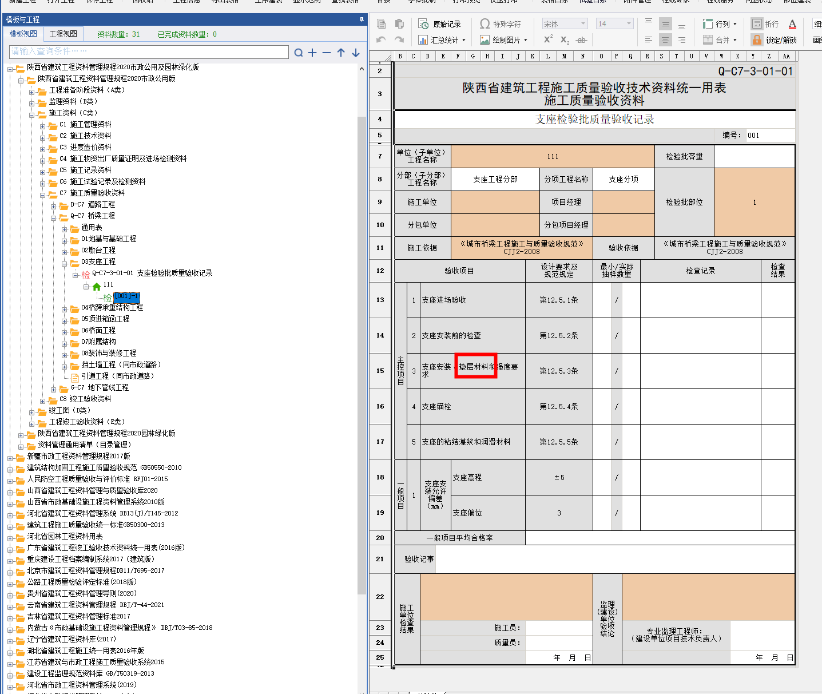The width and height of the screenshot is (822, 694).
Task: Click the minus collapse-all icon
Action: (x=327, y=53)
